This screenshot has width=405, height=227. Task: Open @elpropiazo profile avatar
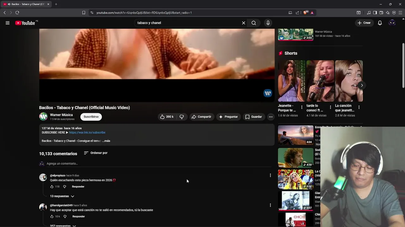(x=43, y=177)
